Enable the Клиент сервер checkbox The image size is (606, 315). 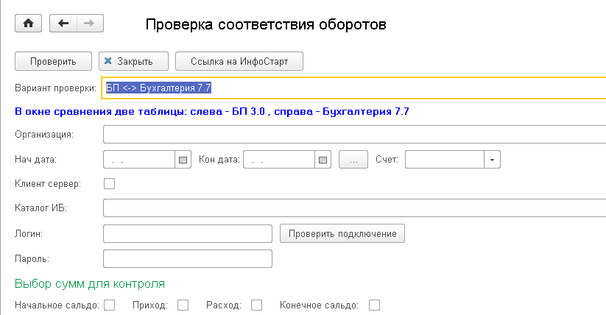[110, 183]
